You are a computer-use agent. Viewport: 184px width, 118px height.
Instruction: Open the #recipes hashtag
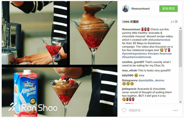[x=153, y=53]
